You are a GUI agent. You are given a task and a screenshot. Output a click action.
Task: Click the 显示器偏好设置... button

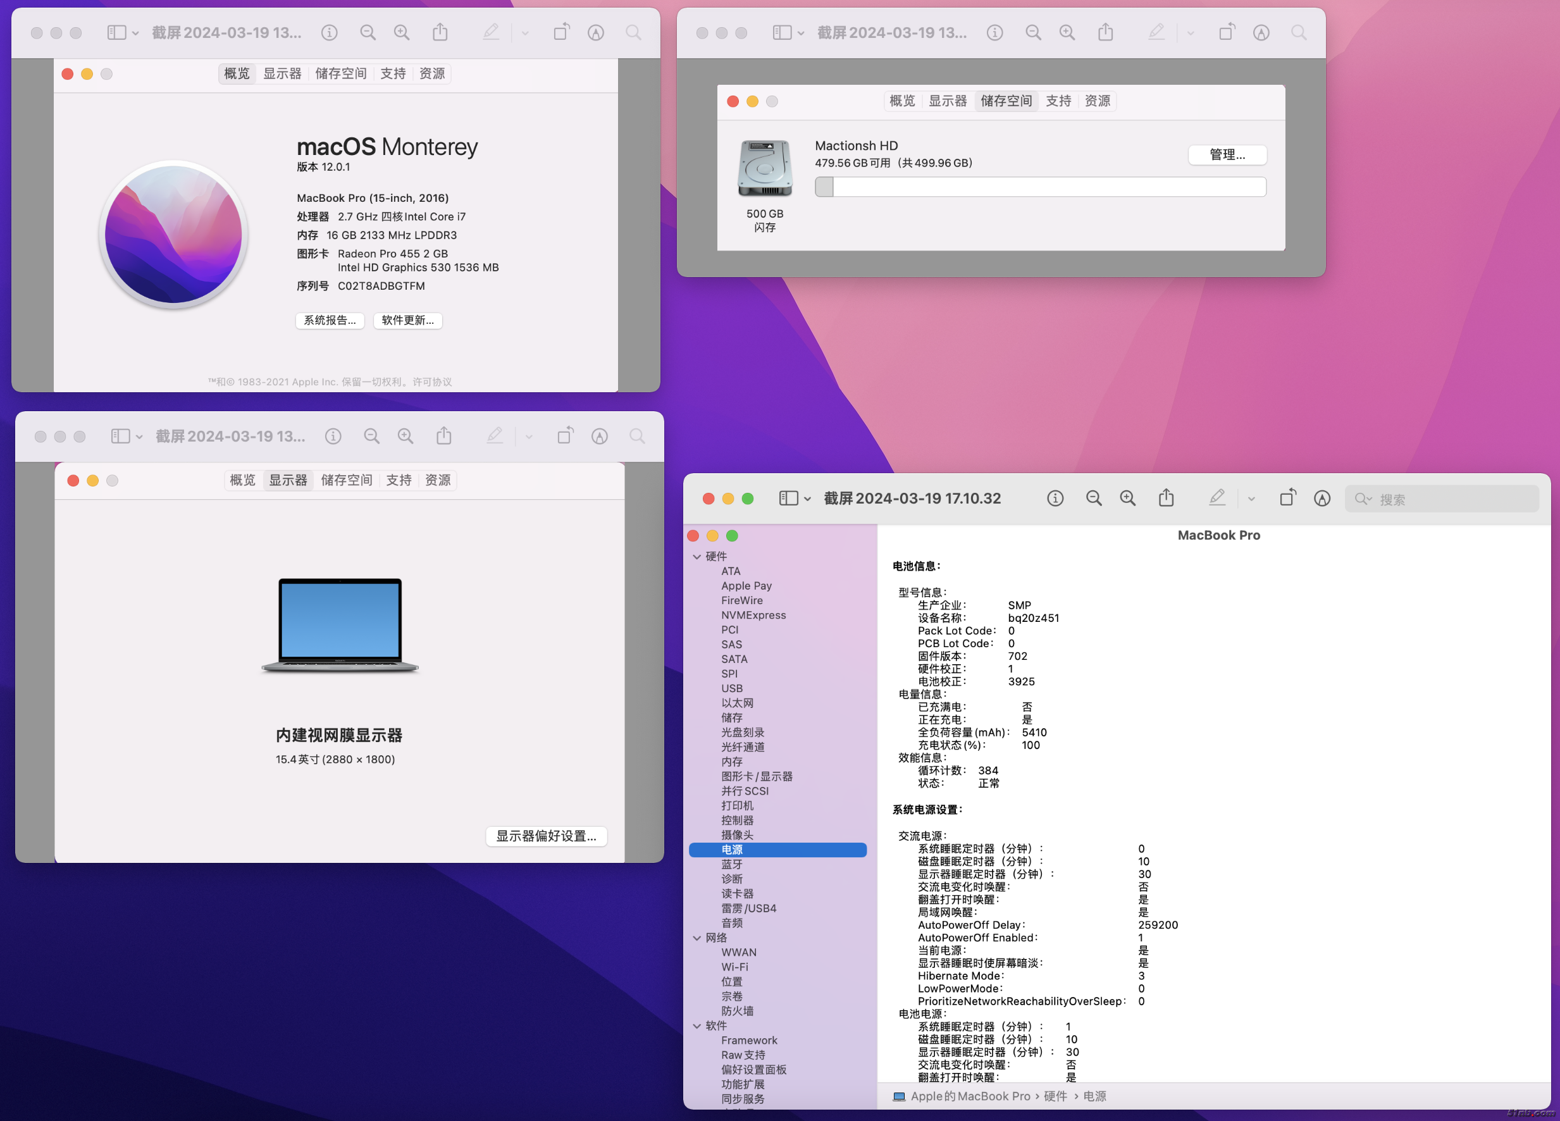(546, 836)
